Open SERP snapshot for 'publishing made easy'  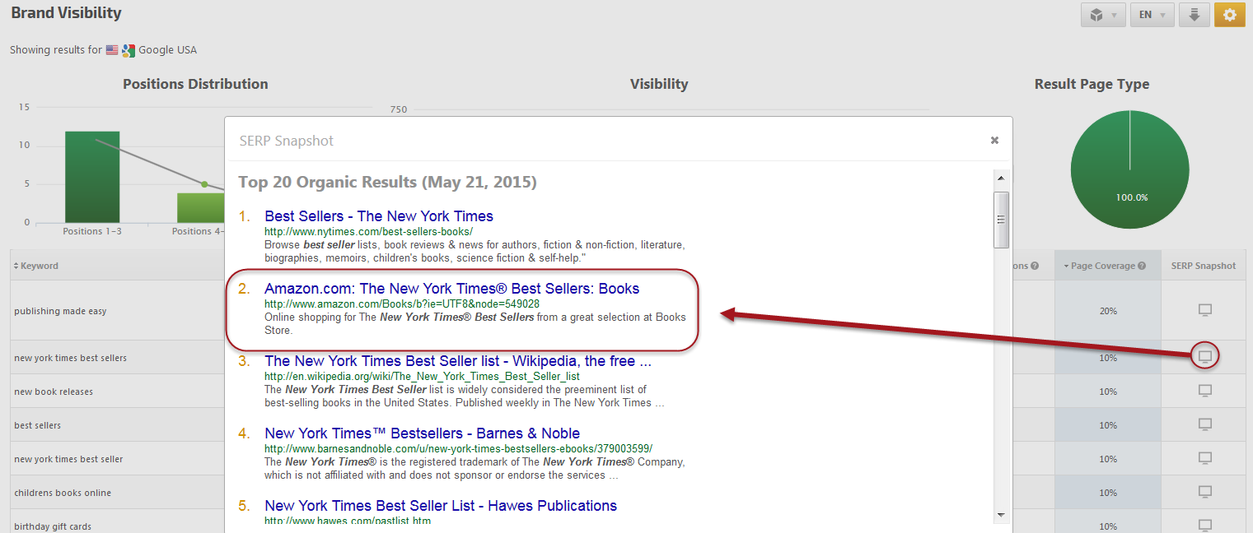click(1204, 310)
